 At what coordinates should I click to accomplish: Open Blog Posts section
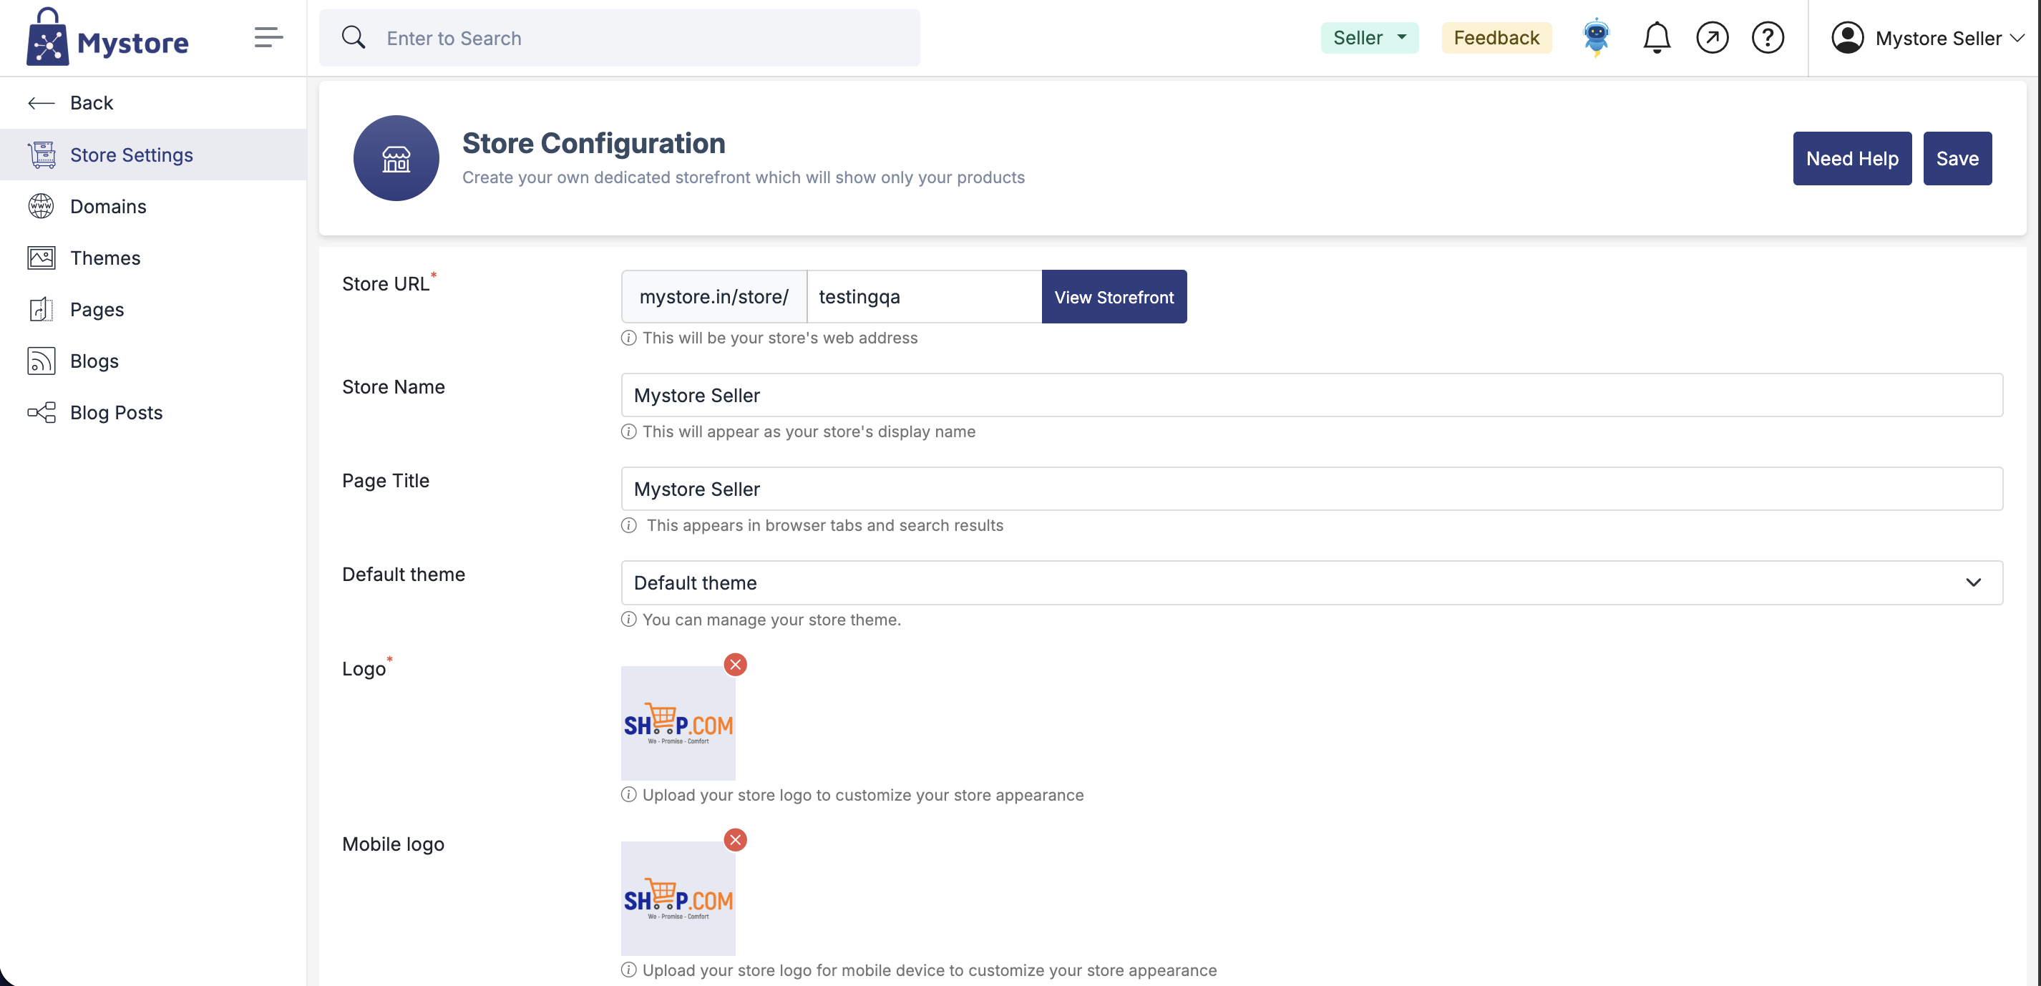116,413
